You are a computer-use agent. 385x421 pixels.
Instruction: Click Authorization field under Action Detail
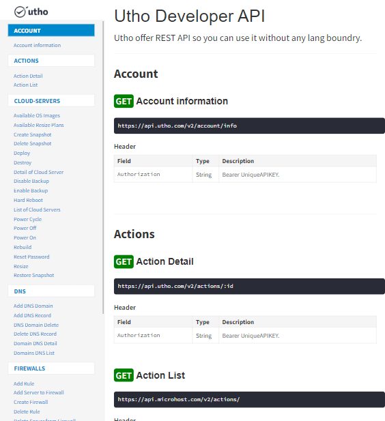pos(139,335)
